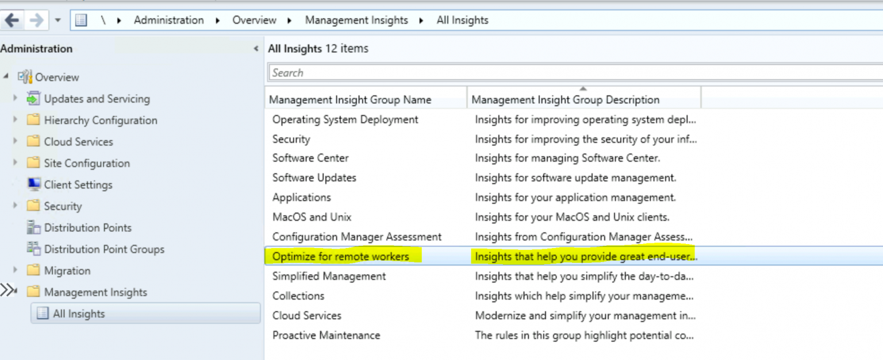
Task: Click the Distribution Point Groups icon
Action: click(33, 249)
